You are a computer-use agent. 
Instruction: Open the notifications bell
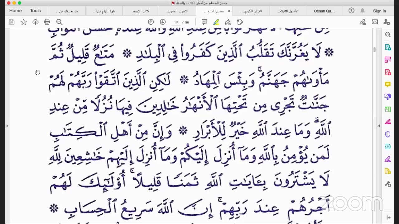pos(363,11)
